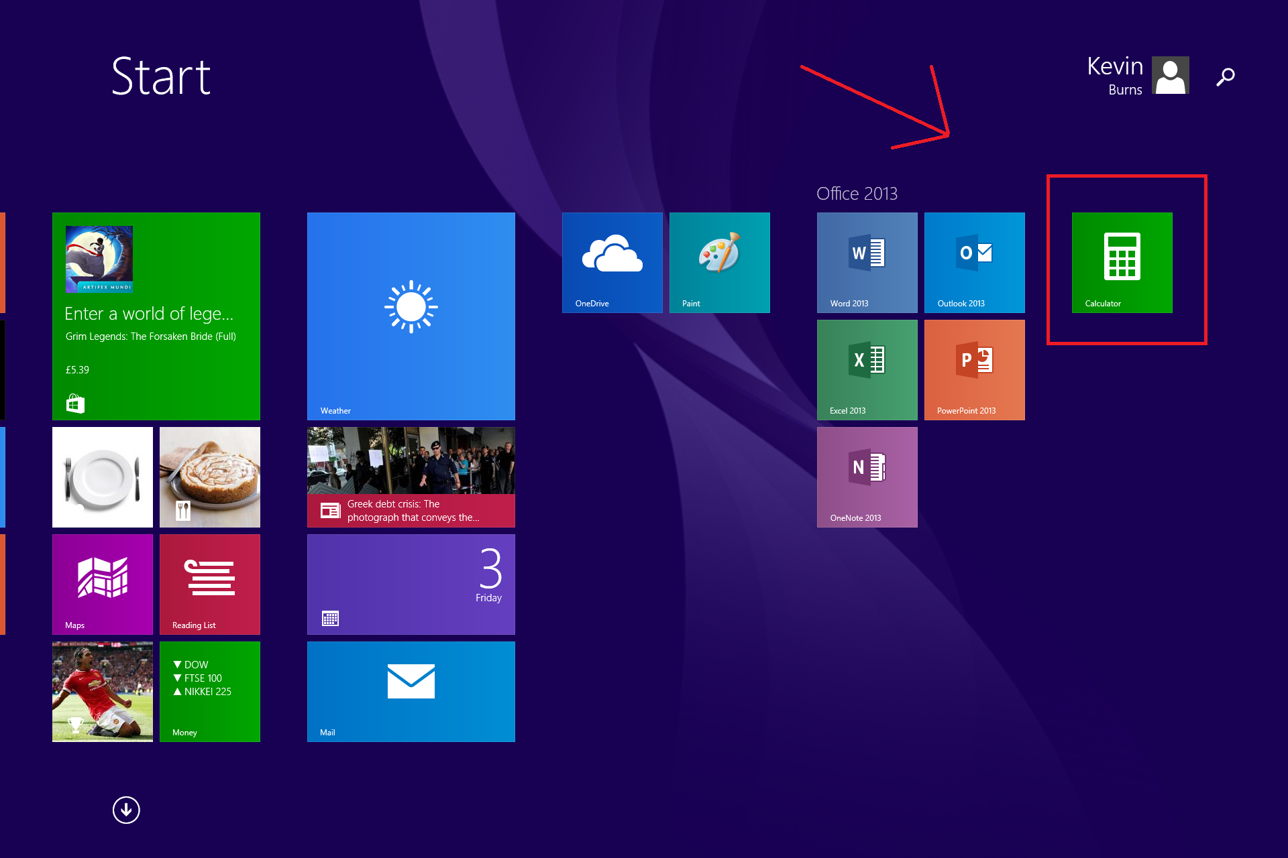Open the Mail tile
This screenshot has height=858, width=1288.
click(411, 692)
